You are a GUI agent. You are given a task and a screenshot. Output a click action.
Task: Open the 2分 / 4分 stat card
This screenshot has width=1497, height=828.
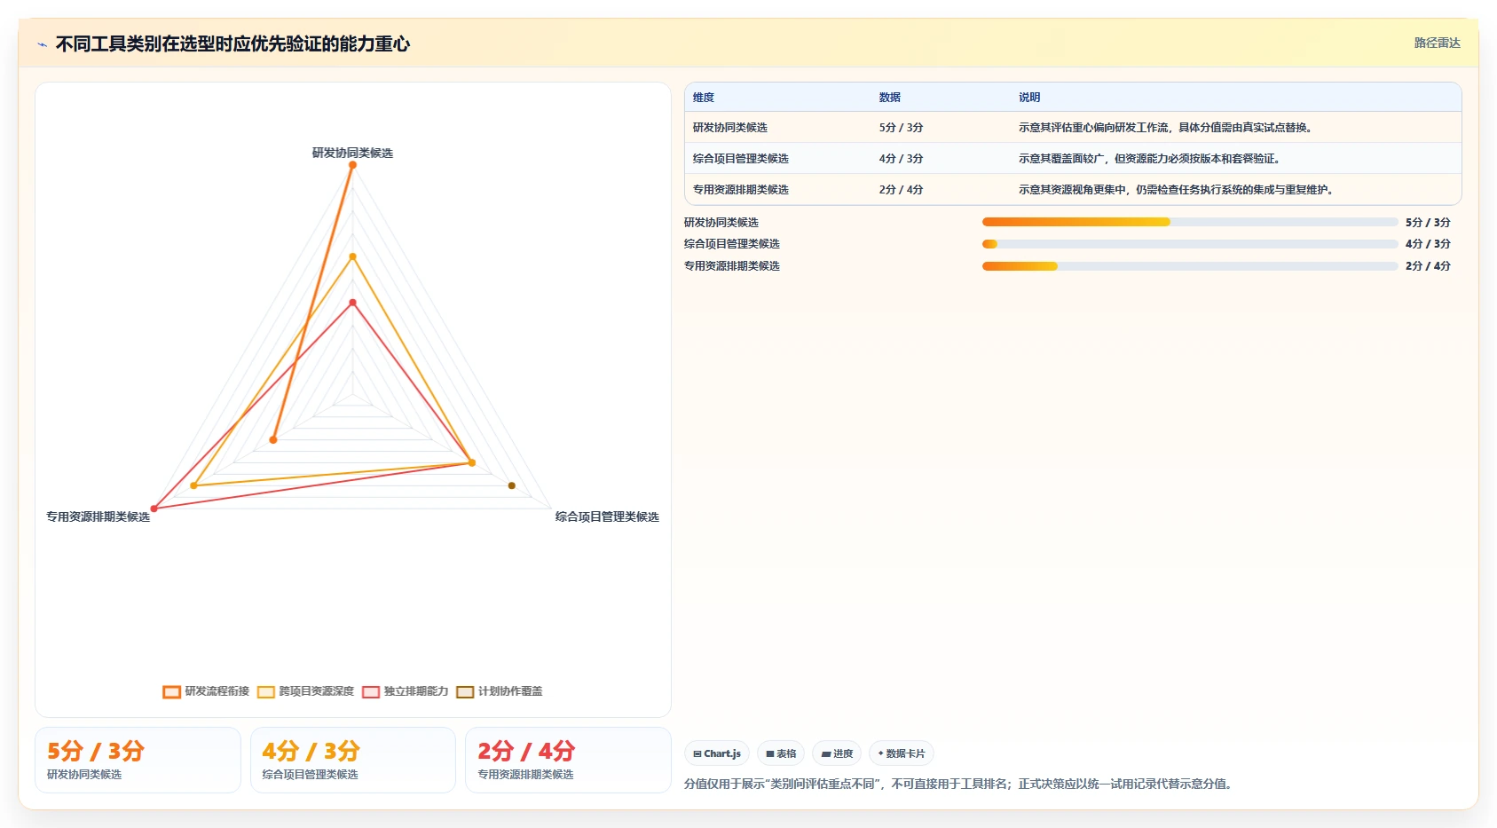pyautogui.click(x=568, y=760)
